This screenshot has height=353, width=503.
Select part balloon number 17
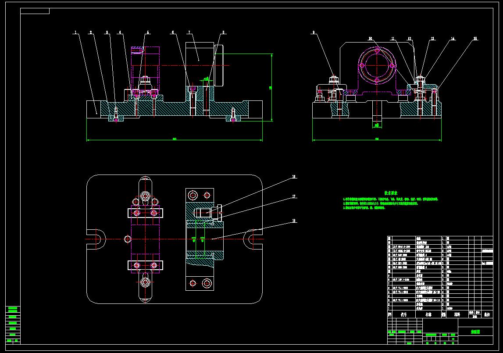point(294,196)
